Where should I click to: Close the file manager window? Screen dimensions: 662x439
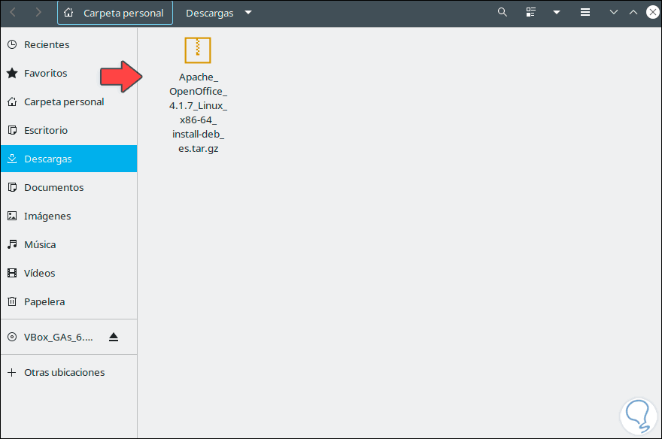[x=653, y=12]
